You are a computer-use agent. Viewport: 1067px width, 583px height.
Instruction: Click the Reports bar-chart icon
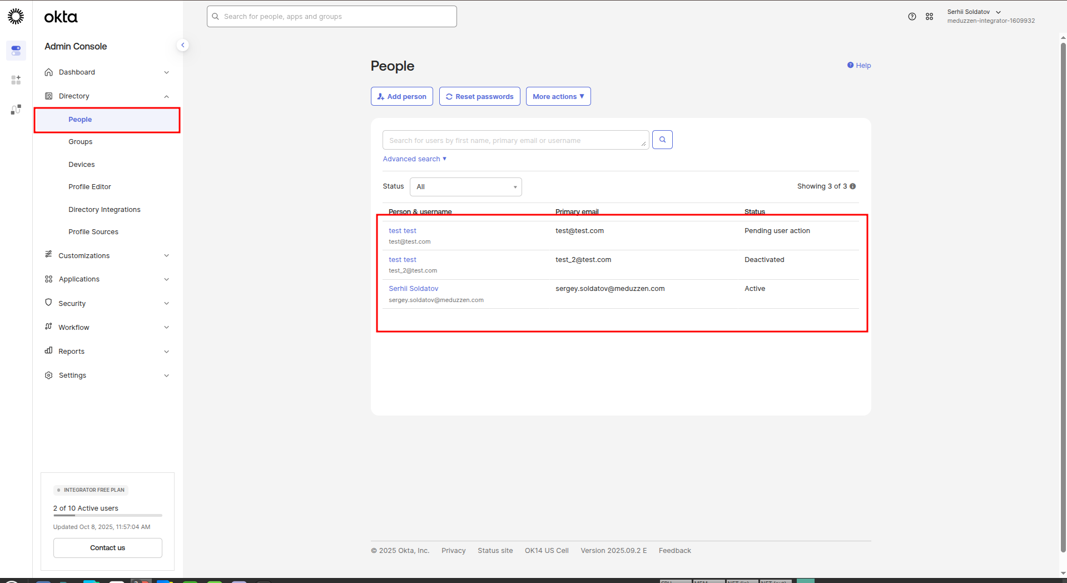point(48,350)
